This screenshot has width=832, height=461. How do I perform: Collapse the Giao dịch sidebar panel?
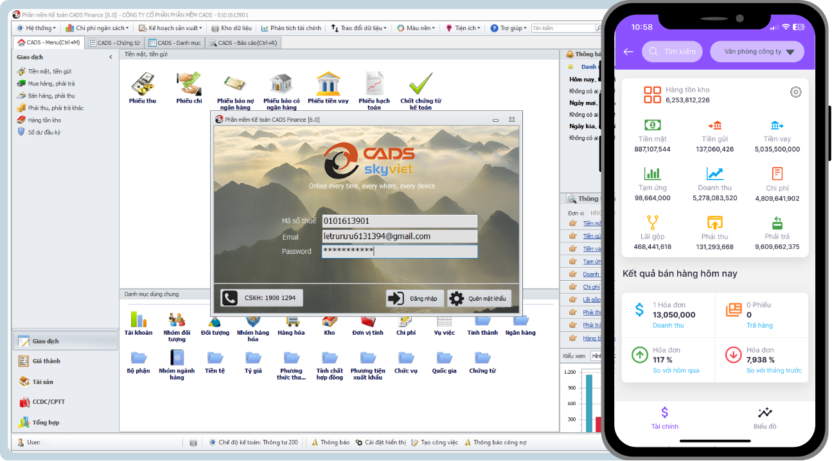(111, 57)
